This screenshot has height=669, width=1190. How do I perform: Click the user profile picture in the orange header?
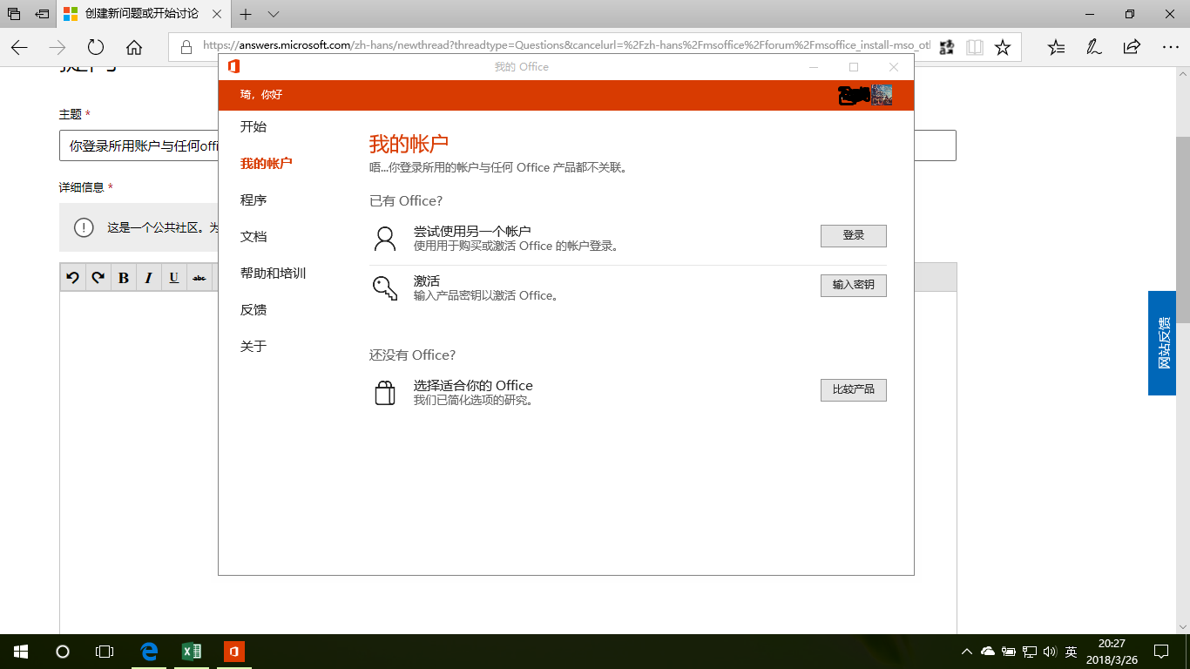coord(882,95)
